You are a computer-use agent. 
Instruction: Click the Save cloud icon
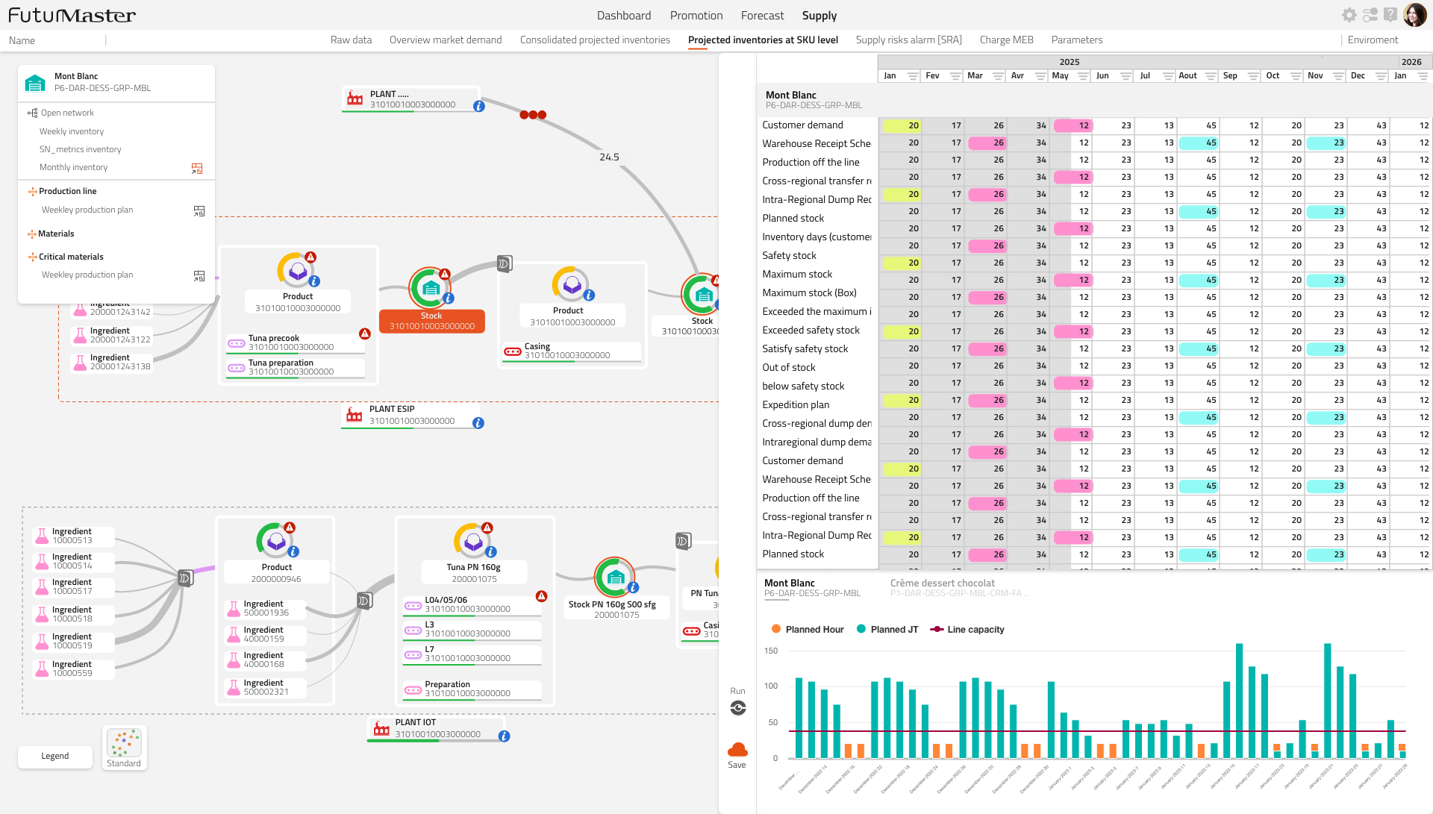click(x=737, y=749)
